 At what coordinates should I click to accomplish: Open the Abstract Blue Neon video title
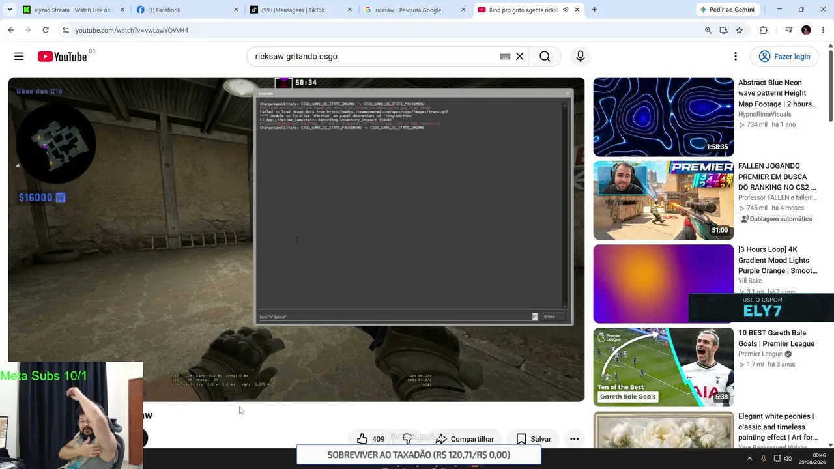pyautogui.click(x=777, y=93)
